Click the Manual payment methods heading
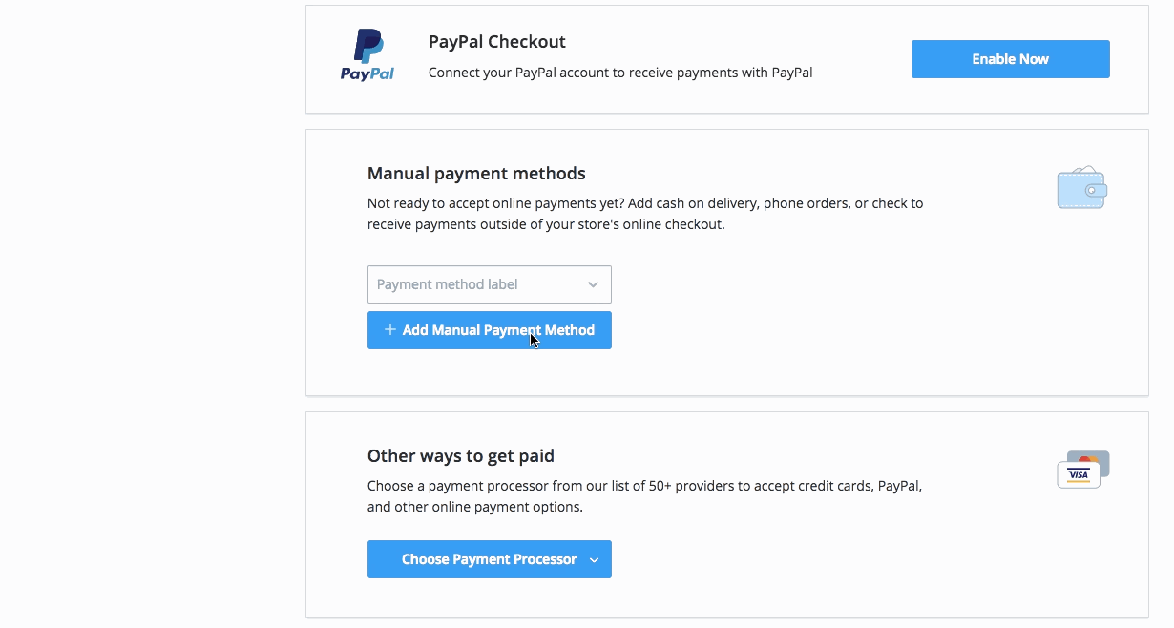The image size is (1174, 628). coord(476,174)
